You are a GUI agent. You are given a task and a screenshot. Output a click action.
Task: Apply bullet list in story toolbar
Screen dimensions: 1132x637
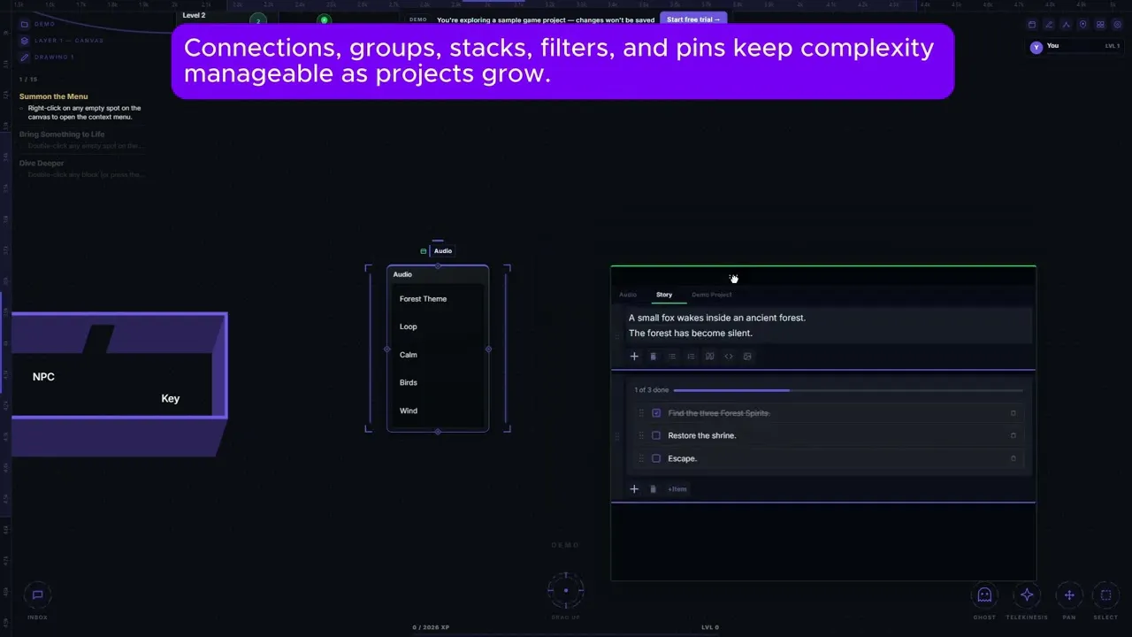click(x=672, y=357)
